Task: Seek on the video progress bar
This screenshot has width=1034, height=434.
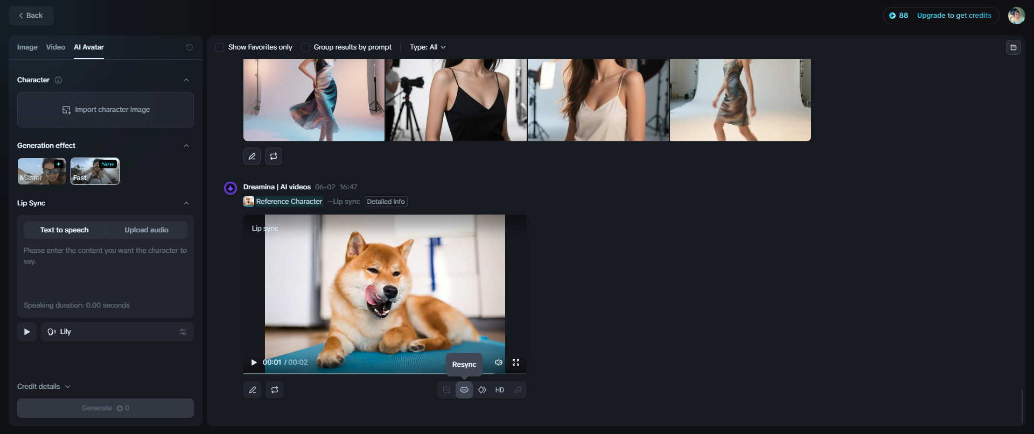Action: pos(385,373)
